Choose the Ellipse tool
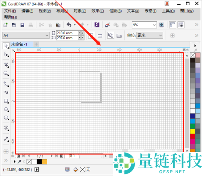202x176 pixels. click(x=6, y=109)
